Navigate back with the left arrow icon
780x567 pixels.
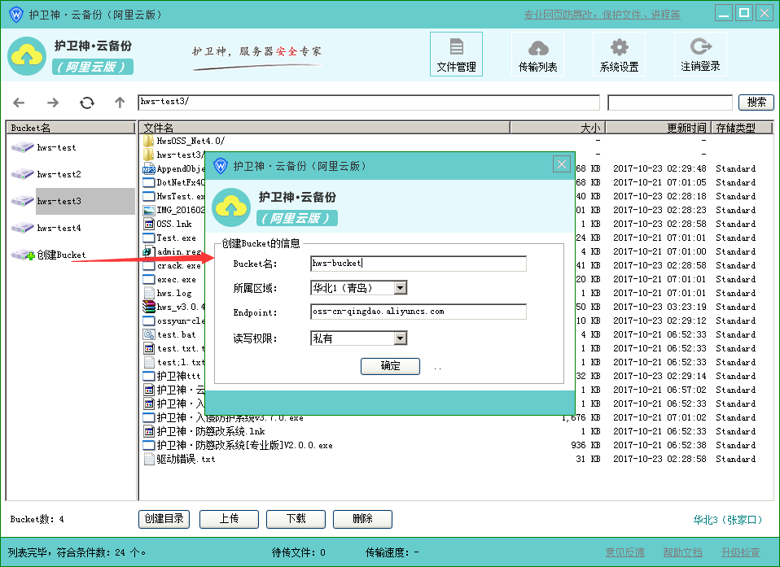(x=20, y=102)
